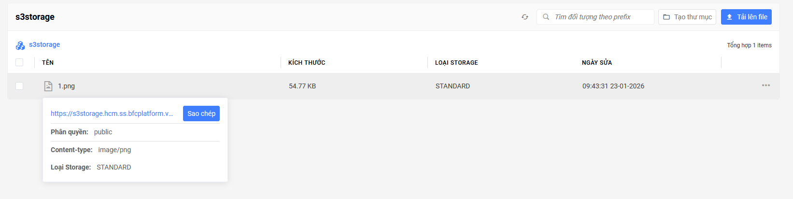Click the 09:43:31 23-01-2026 modified date cell
Viewport: 793px width, 199px height.
[x=613, y=86]
